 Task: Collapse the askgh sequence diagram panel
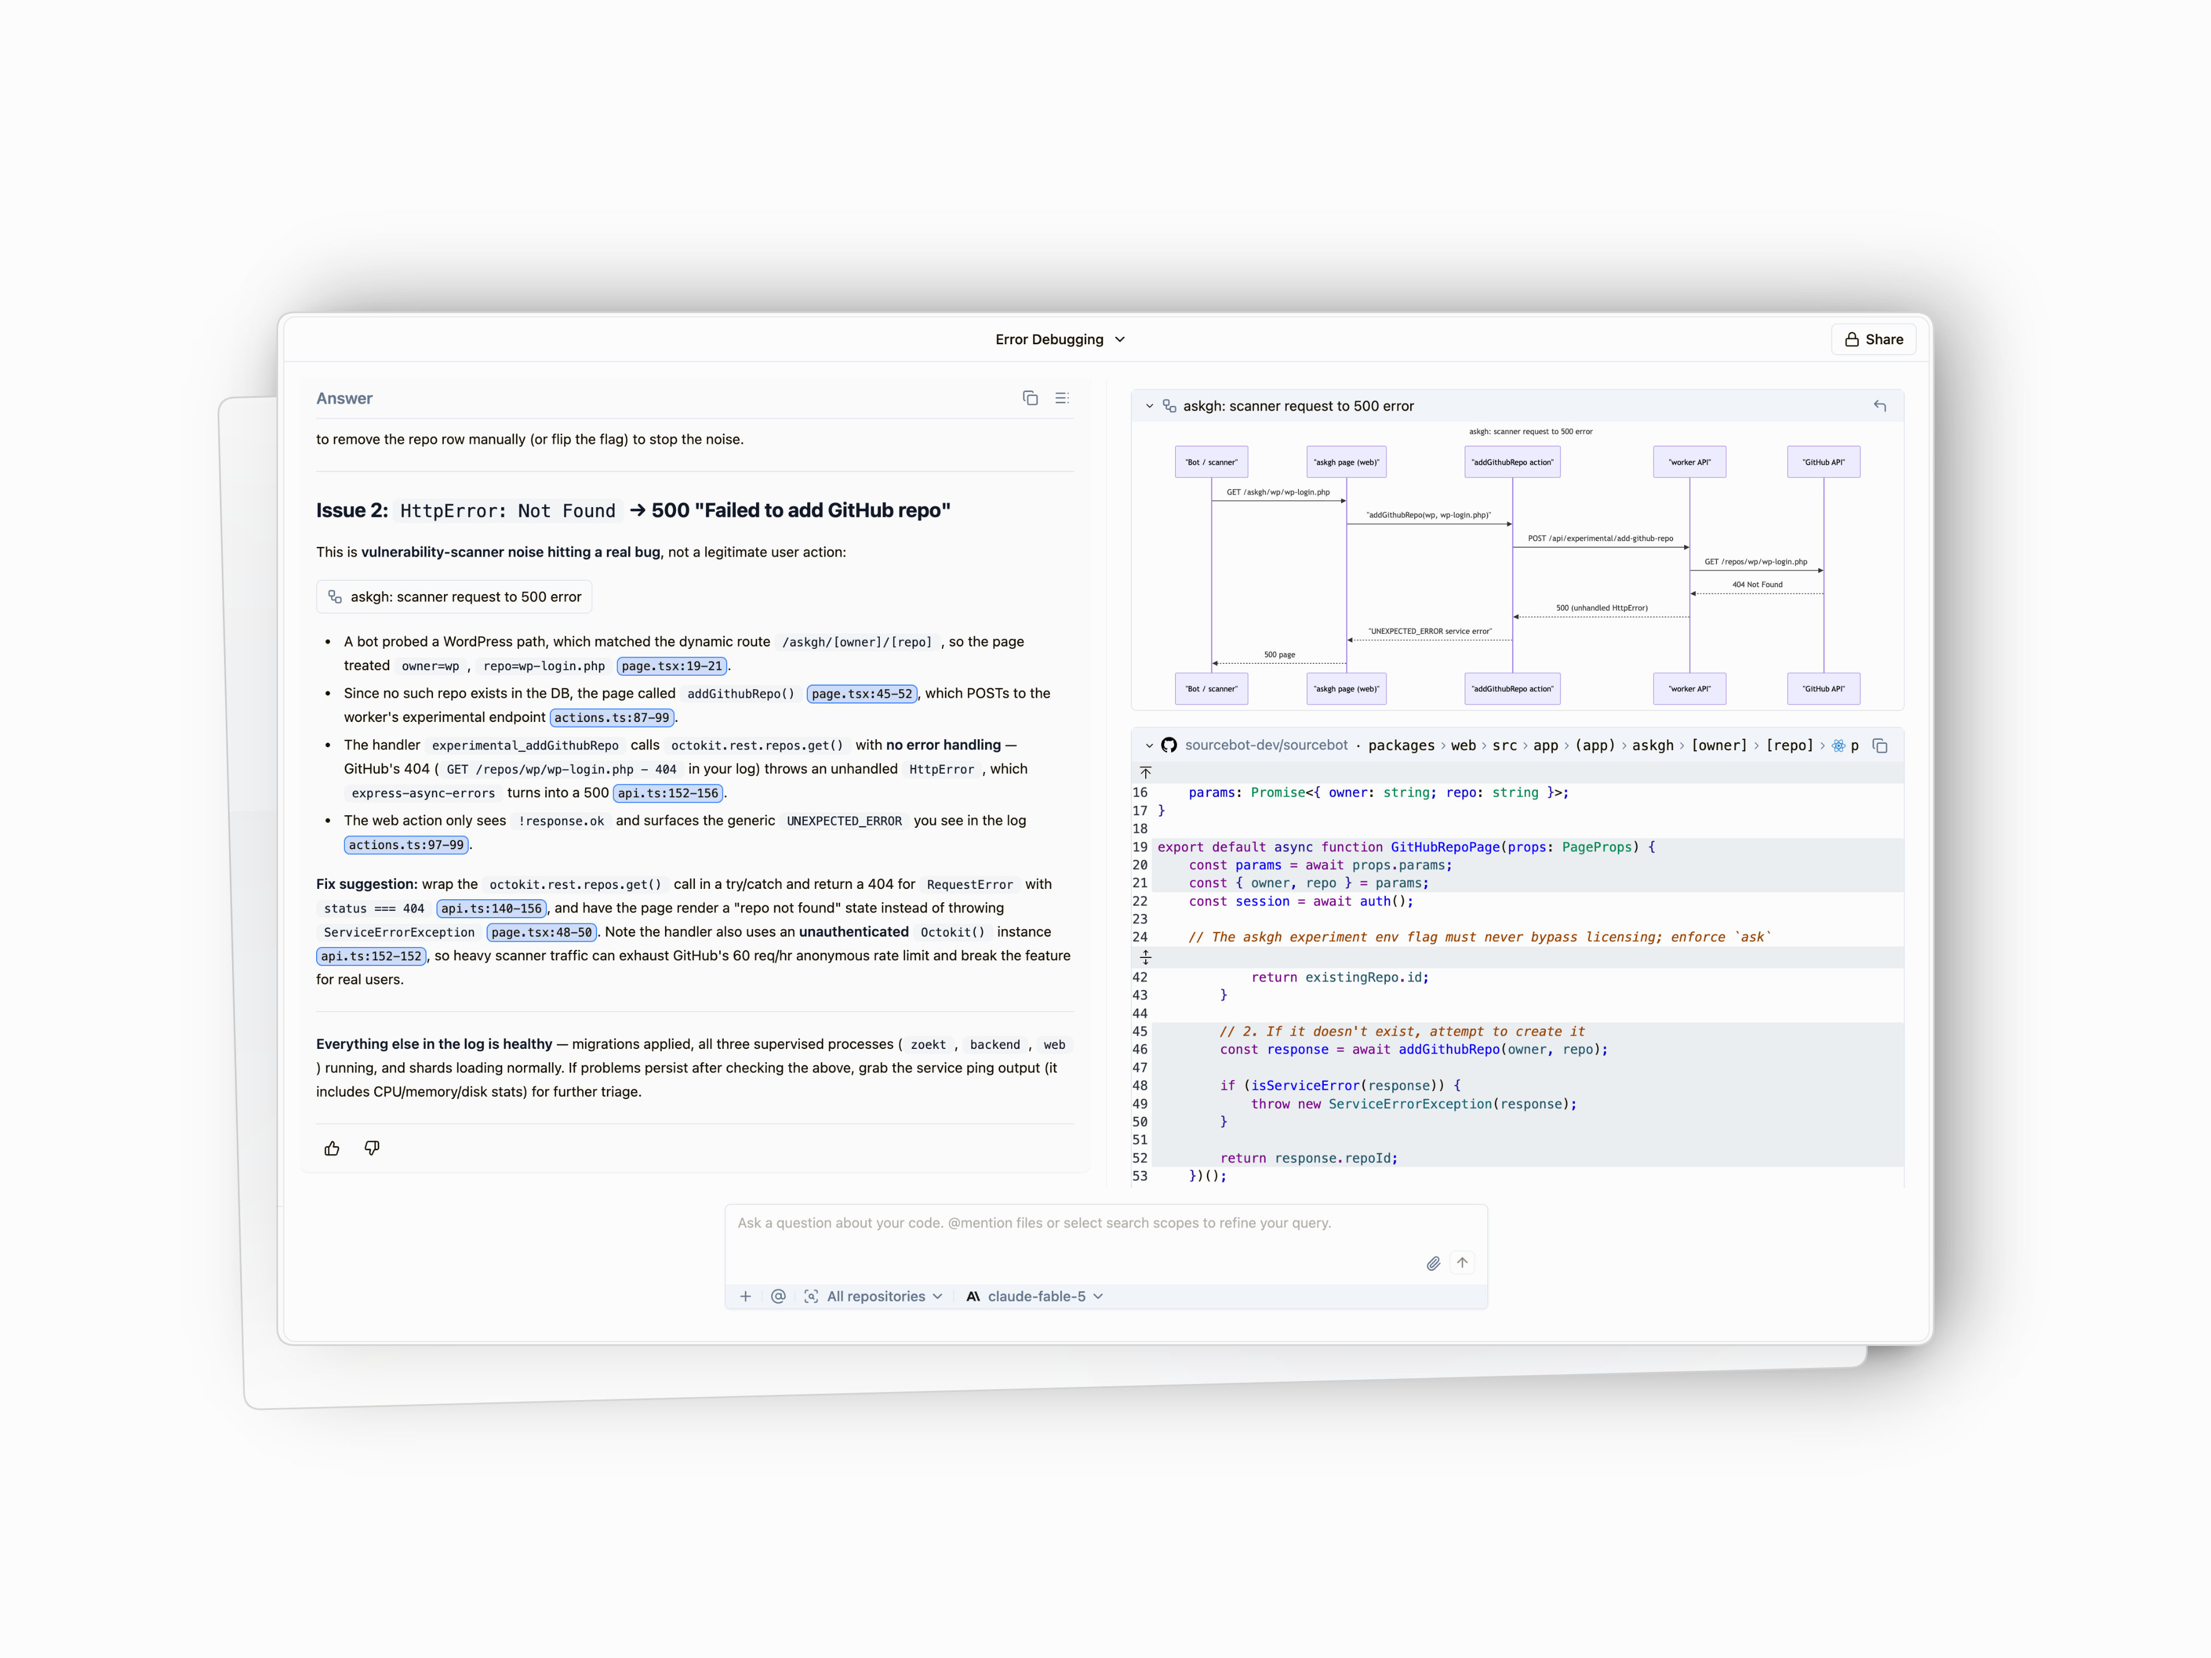click(1149, 406)
